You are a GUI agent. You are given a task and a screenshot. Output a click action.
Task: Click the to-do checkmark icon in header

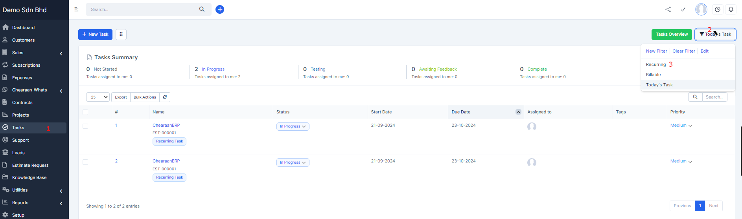pos(683,9)
